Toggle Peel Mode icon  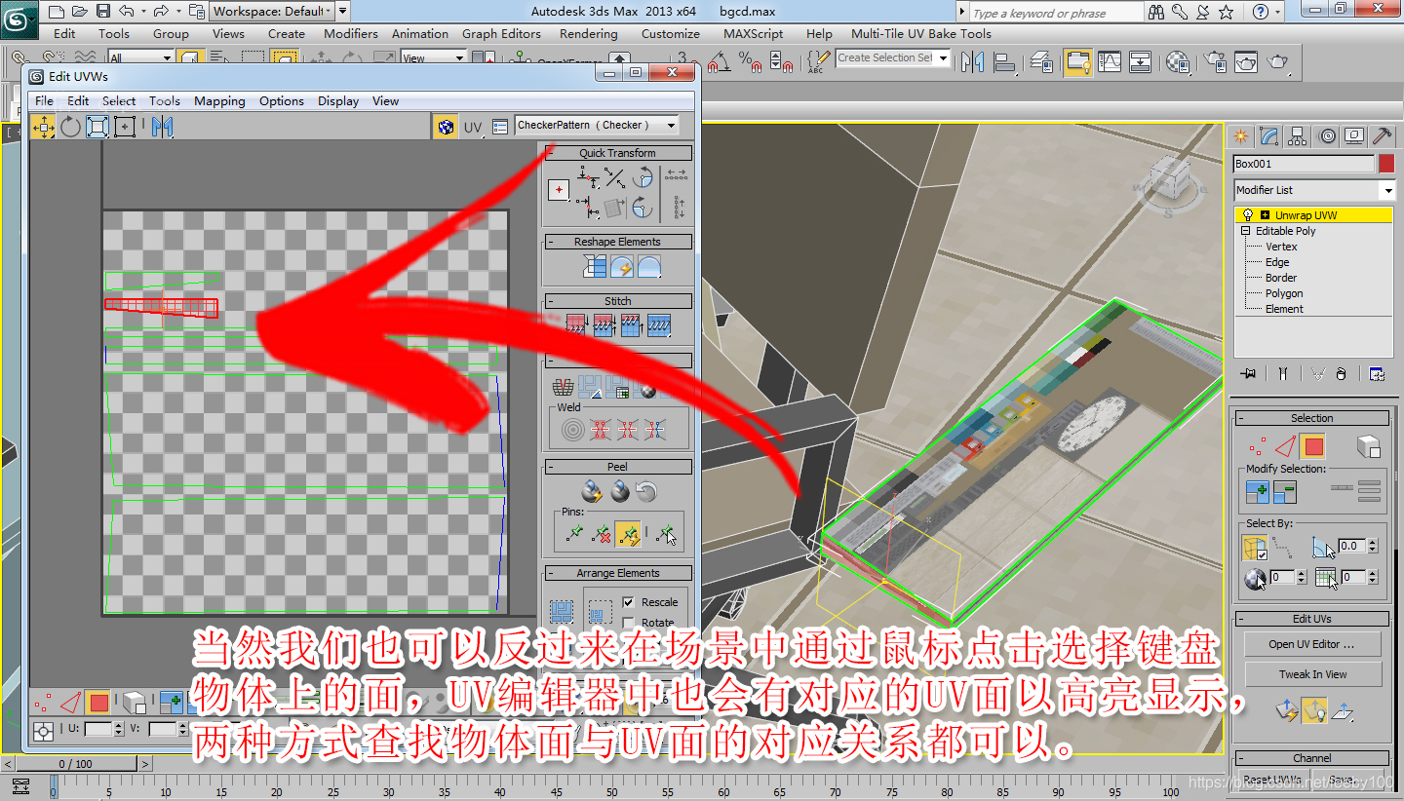coord(619,492)
